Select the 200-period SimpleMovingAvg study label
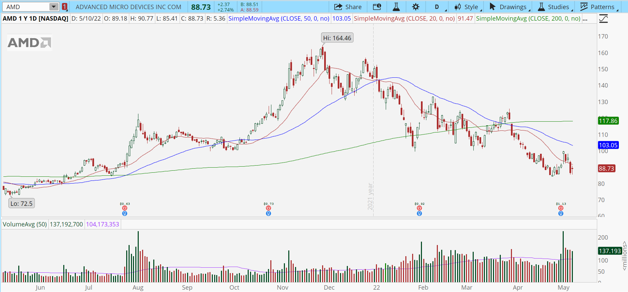 (528, 19)
